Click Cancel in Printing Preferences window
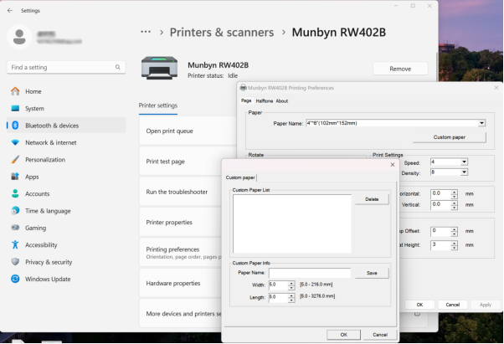 (x=453, y=305)
